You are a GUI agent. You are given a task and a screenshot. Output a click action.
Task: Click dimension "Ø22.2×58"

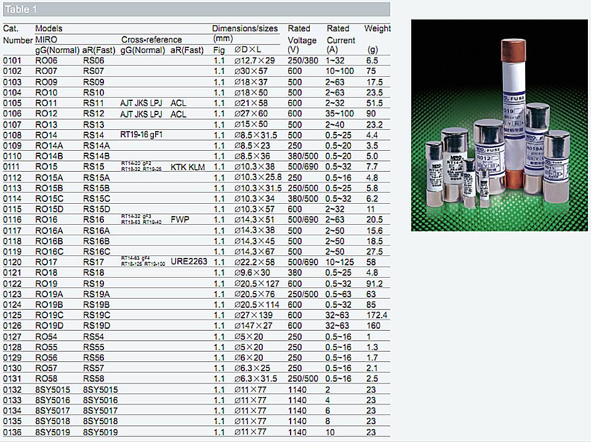point(255,262)
